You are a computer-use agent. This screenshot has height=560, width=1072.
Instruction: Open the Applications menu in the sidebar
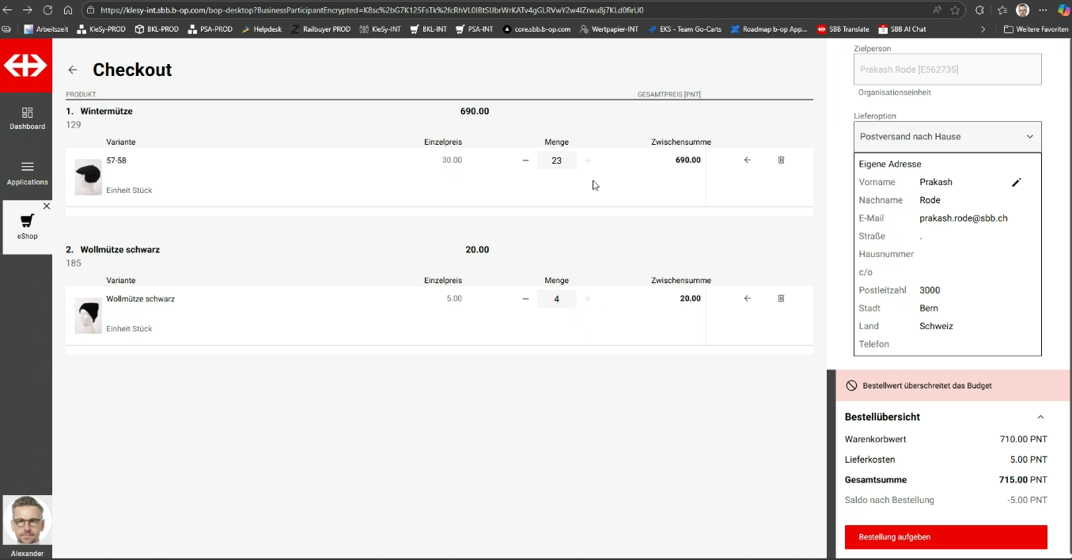[27, 173]
